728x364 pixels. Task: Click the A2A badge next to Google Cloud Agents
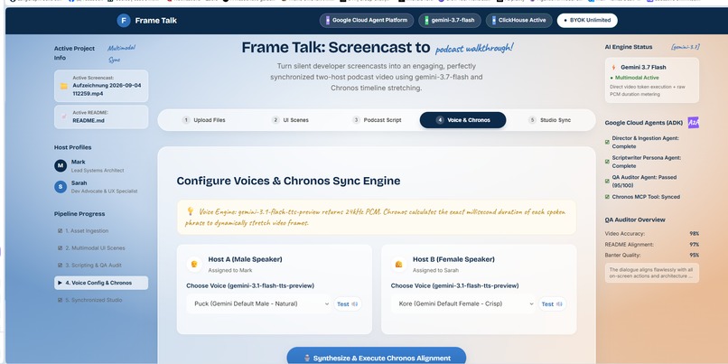click(693, 123)
